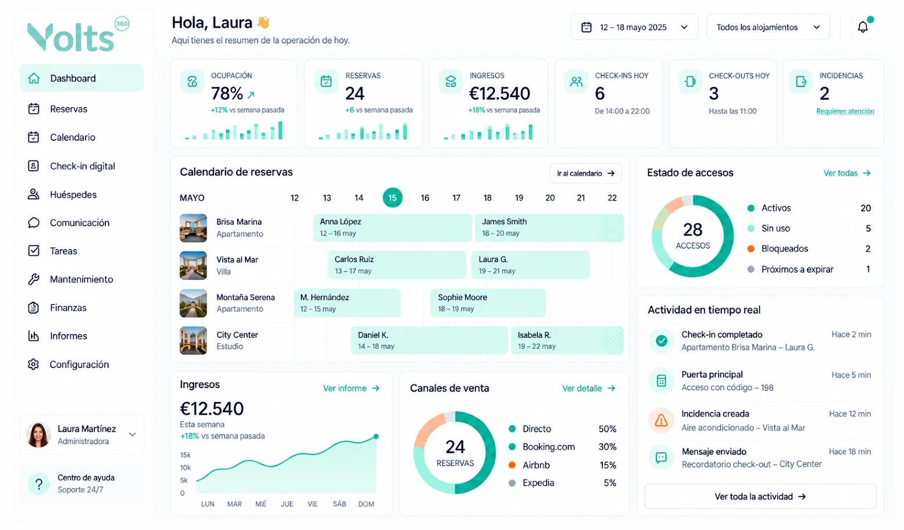Click Laura Martínez profile avatar
The image size is (904, 530).
pyautogui.click(x=38, y=435)
